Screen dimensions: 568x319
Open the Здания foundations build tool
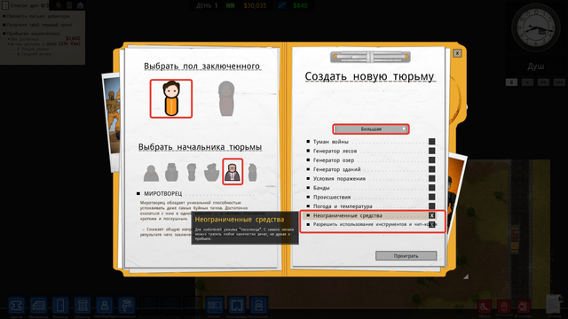[x=16, y=306]
